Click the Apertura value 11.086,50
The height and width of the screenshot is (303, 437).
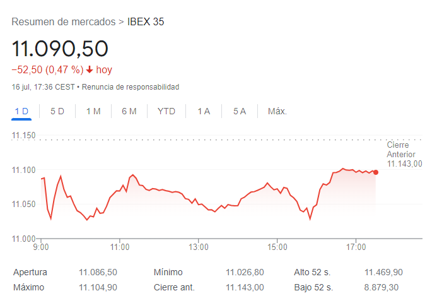(98, 273)
